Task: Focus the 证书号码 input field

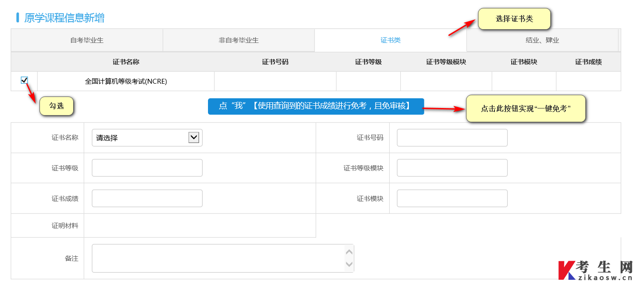Action: tap(452, 138)
